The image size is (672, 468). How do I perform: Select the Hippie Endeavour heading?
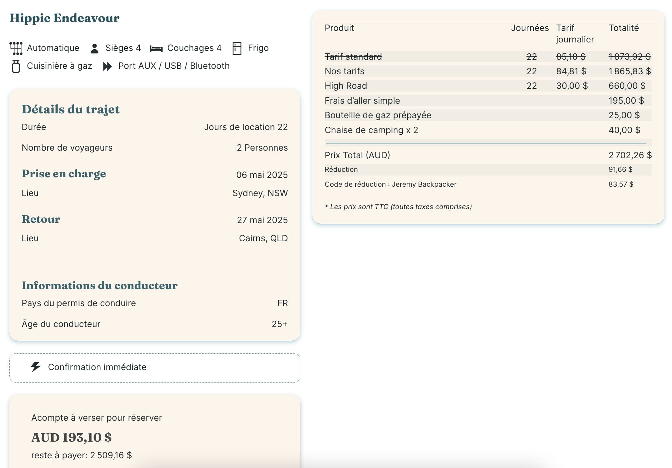tap(65, 18)
